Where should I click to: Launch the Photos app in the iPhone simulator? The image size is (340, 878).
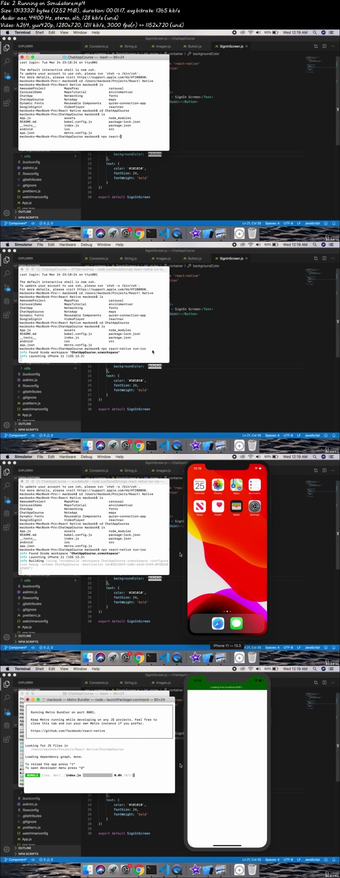218,485
